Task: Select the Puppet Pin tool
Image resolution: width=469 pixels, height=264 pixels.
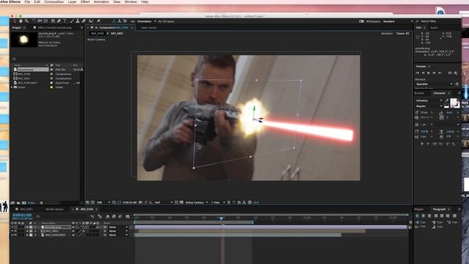Action: pyautogui.click(x=98, y=21)
